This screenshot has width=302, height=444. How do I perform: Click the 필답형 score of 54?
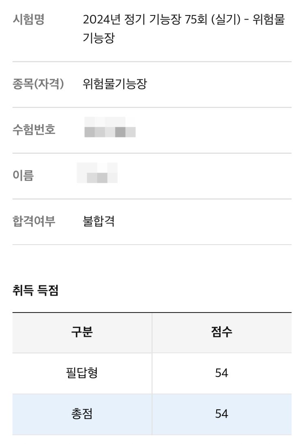pyautogui.click(x=222, y=373)
